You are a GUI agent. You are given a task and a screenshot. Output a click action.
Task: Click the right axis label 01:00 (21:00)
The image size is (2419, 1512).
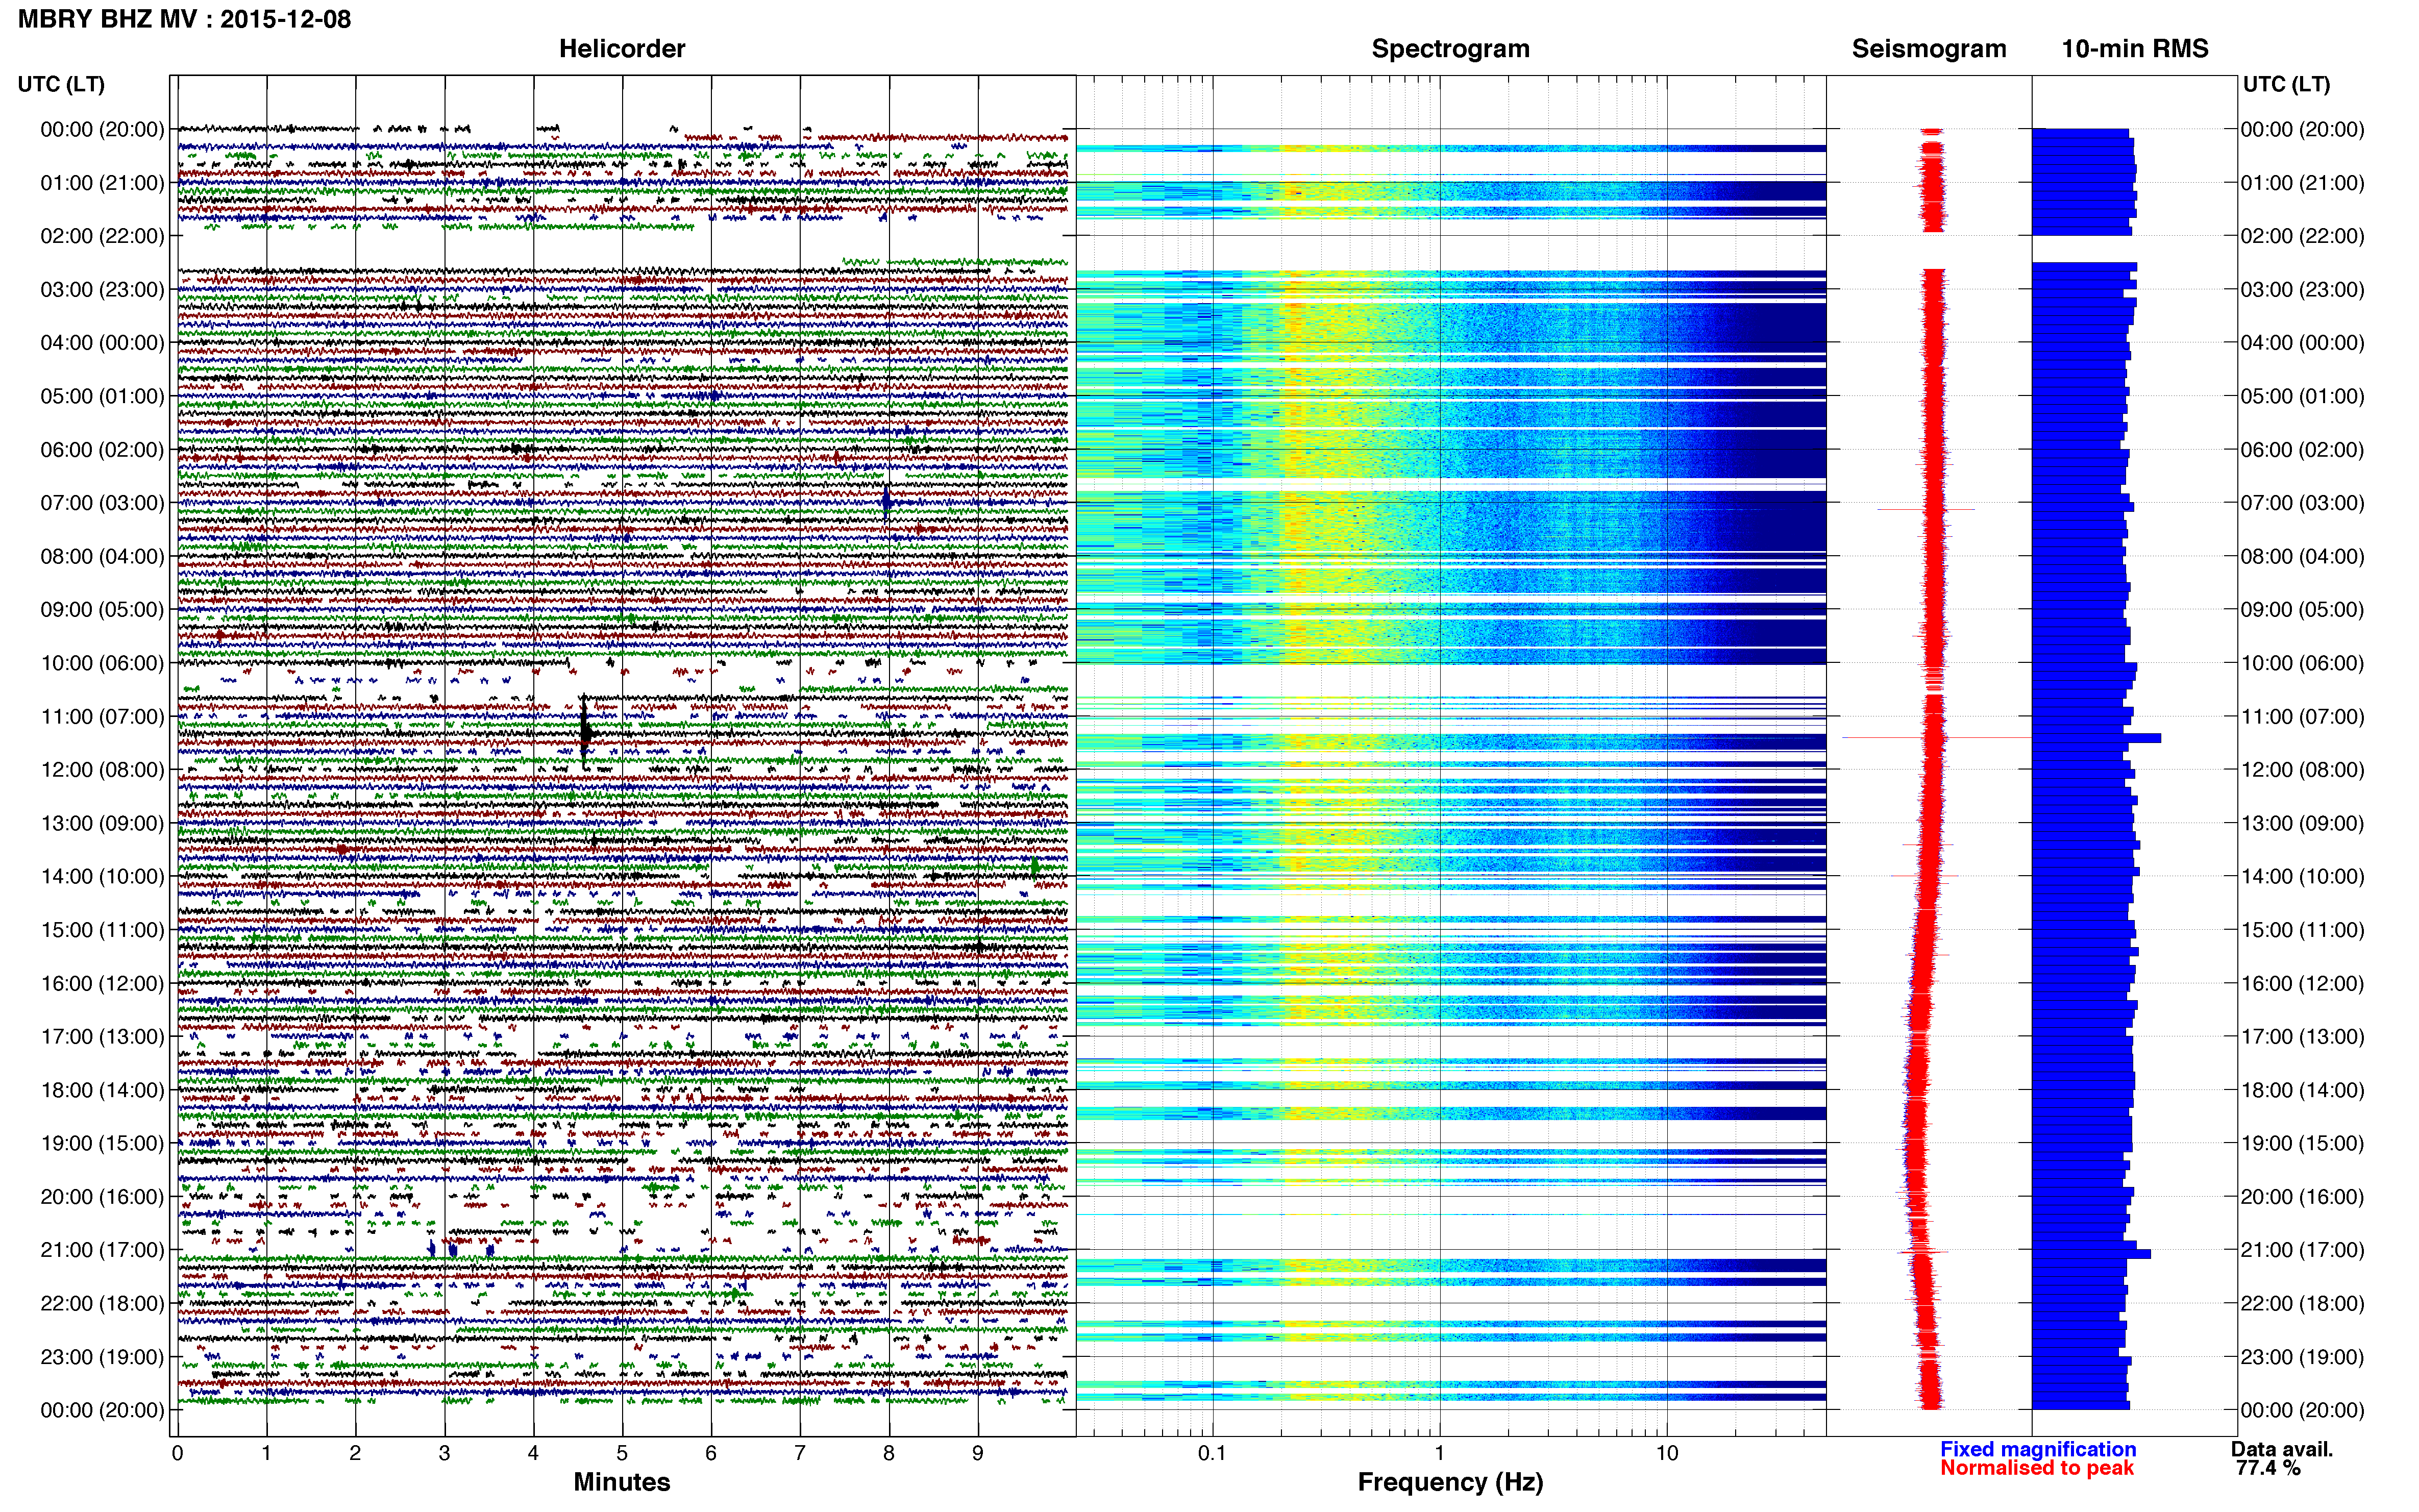click(2302, 183)
